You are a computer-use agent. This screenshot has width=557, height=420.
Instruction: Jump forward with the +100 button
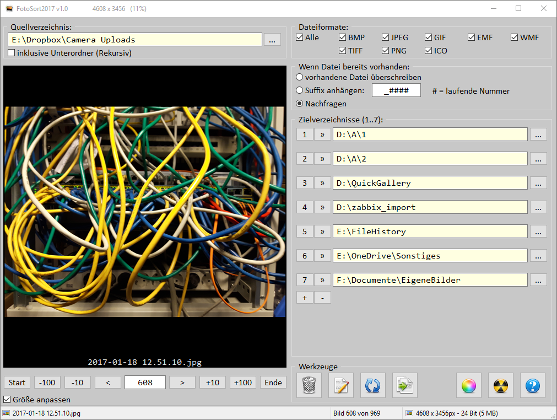click(243, 383)
